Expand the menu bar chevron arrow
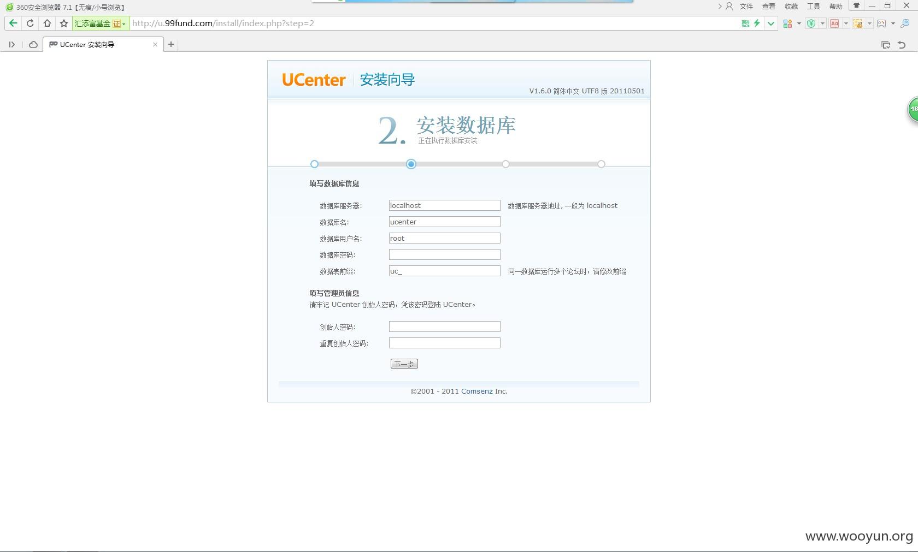Screen dimensions: 918x552 pyautogui.click(x=720, y=7)
